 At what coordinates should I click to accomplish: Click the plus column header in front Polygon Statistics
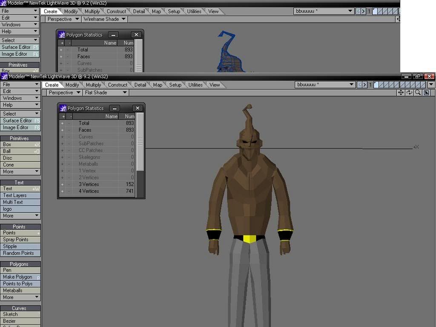coord(63,117)
